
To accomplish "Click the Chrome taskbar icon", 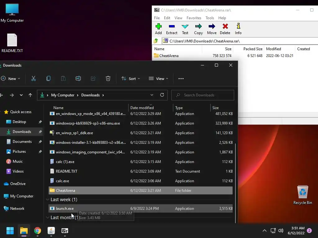I will tap(38, 231).
